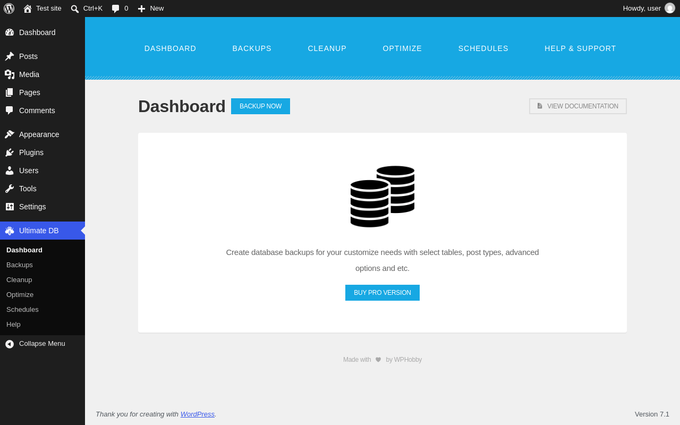Open the Users menu label
680x425 pixels.
click(29, 171)
